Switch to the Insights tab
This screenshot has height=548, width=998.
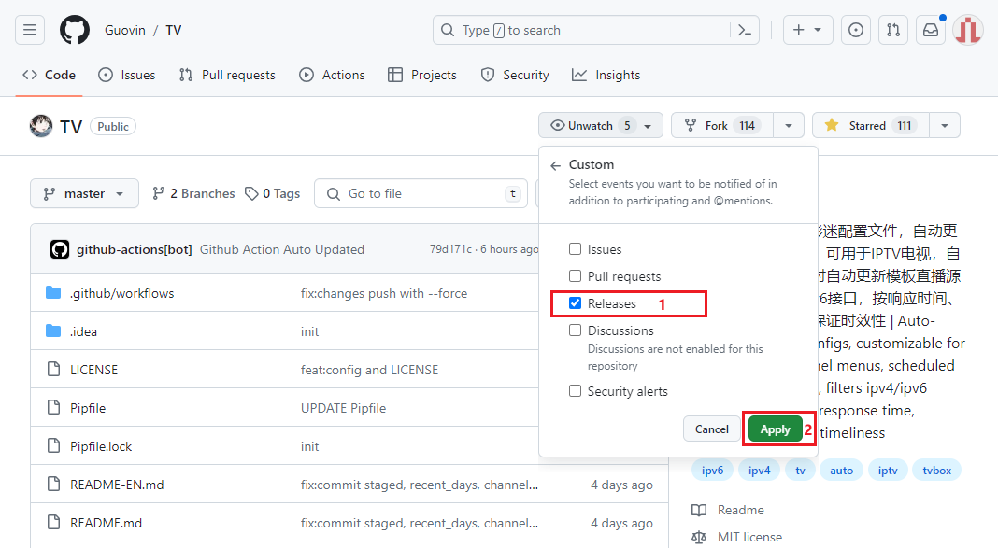coord(606,75)
